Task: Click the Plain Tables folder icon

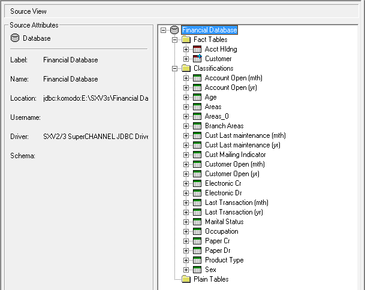Action: tap(186, 279)
